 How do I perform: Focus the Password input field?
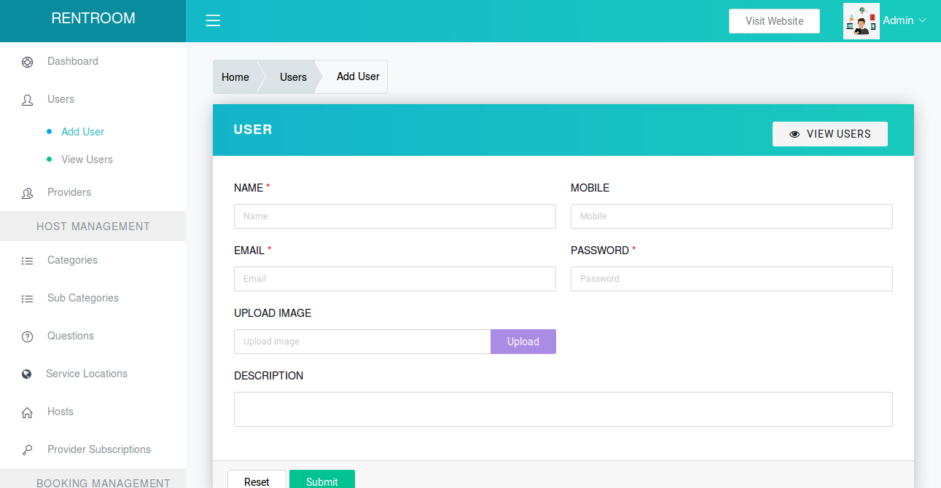(x=732, y=279)
